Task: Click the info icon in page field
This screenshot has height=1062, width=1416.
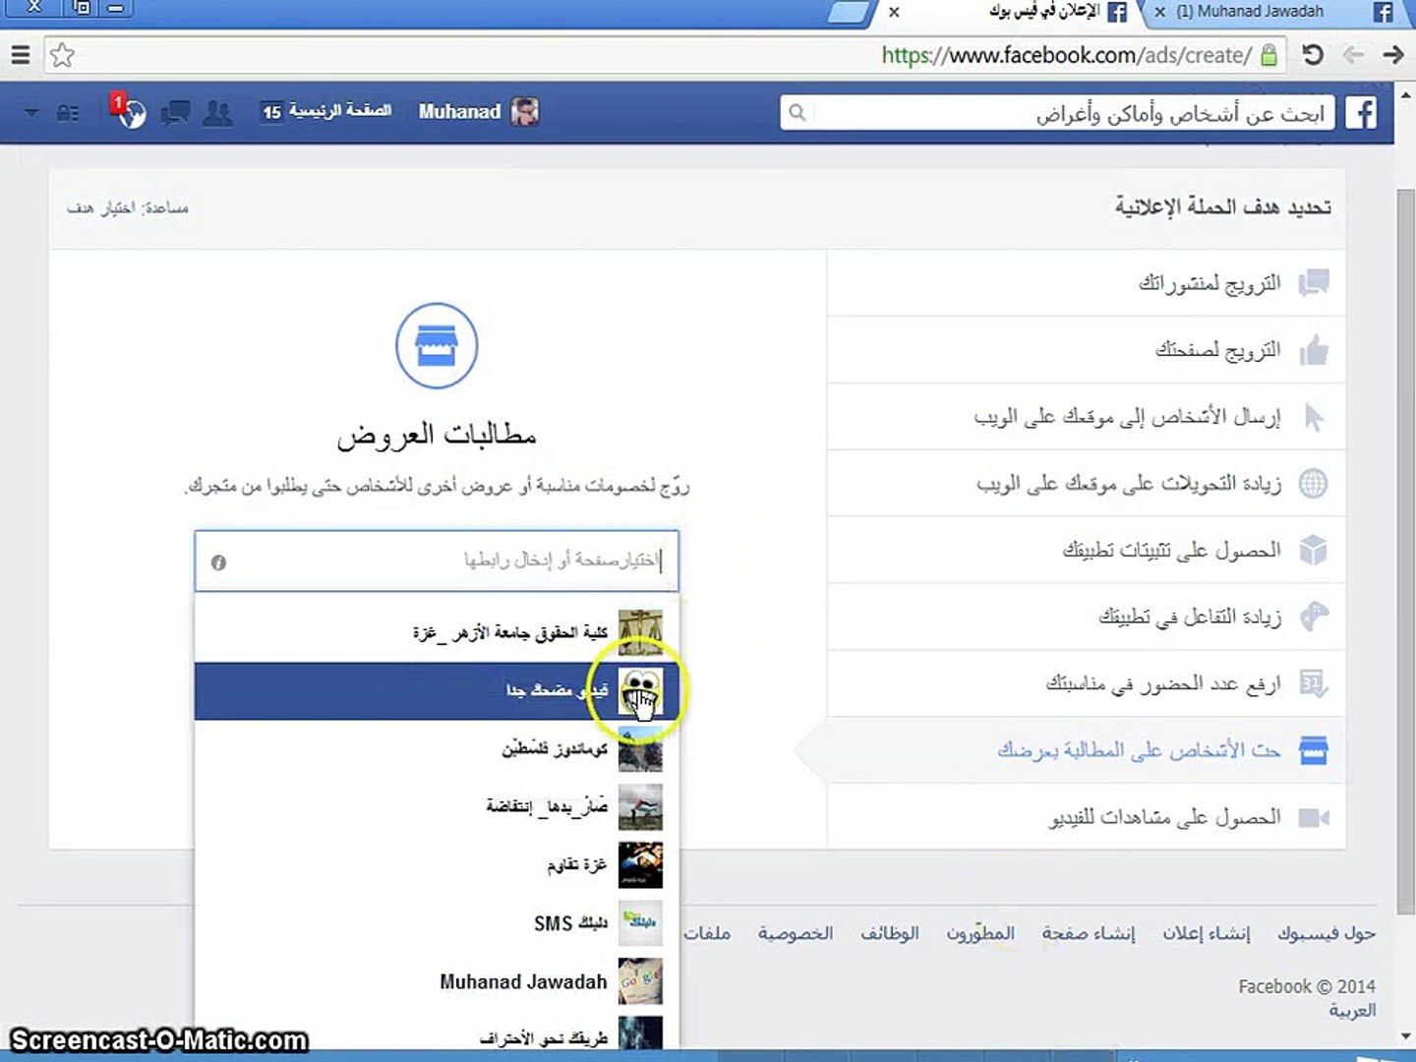Action: (x=218, y=562)
